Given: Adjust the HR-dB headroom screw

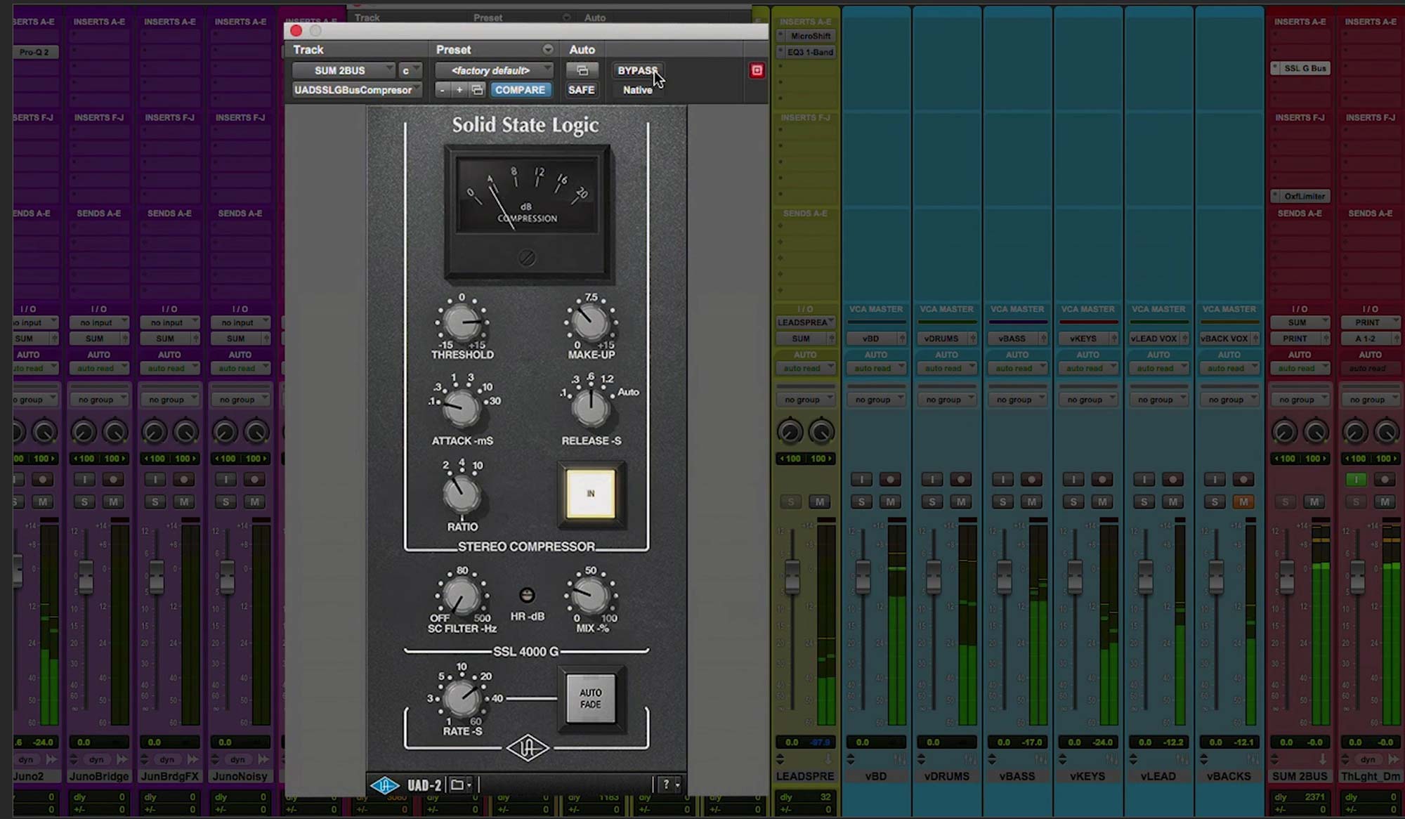Looking at the screenshot, I should [527, 596].
